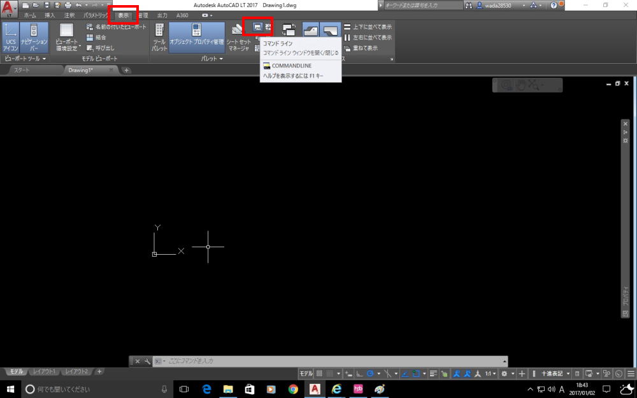Expand the プロパティ side palette
637x398 pixels.
(x=626, y=297)
